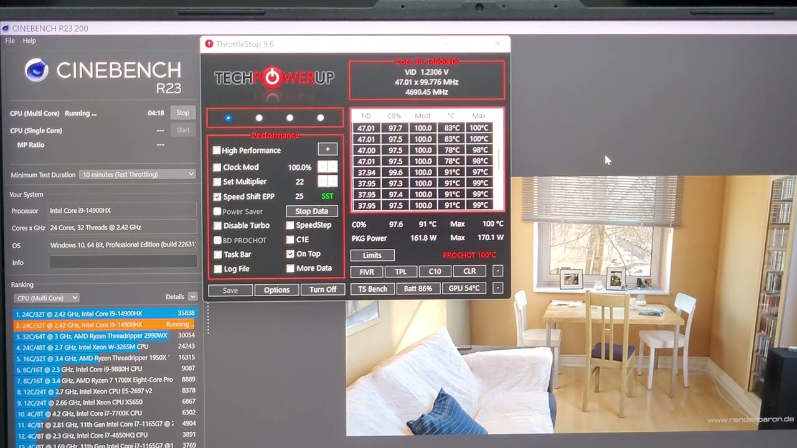Select the third ThrottleStop profile radio button
Image resolution: width=797 pixels, height=448 pixels.
[290, 118]
